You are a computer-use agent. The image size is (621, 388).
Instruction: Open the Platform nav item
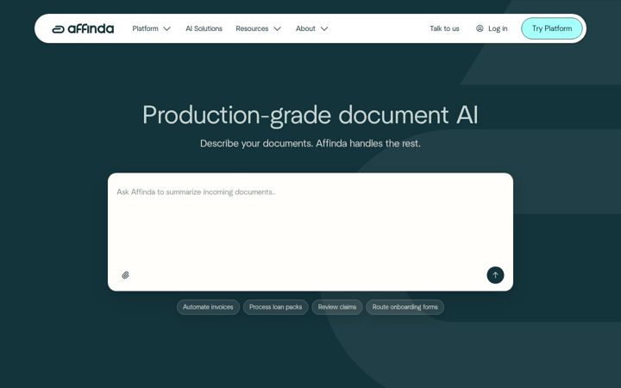click(x=146, y=28)
